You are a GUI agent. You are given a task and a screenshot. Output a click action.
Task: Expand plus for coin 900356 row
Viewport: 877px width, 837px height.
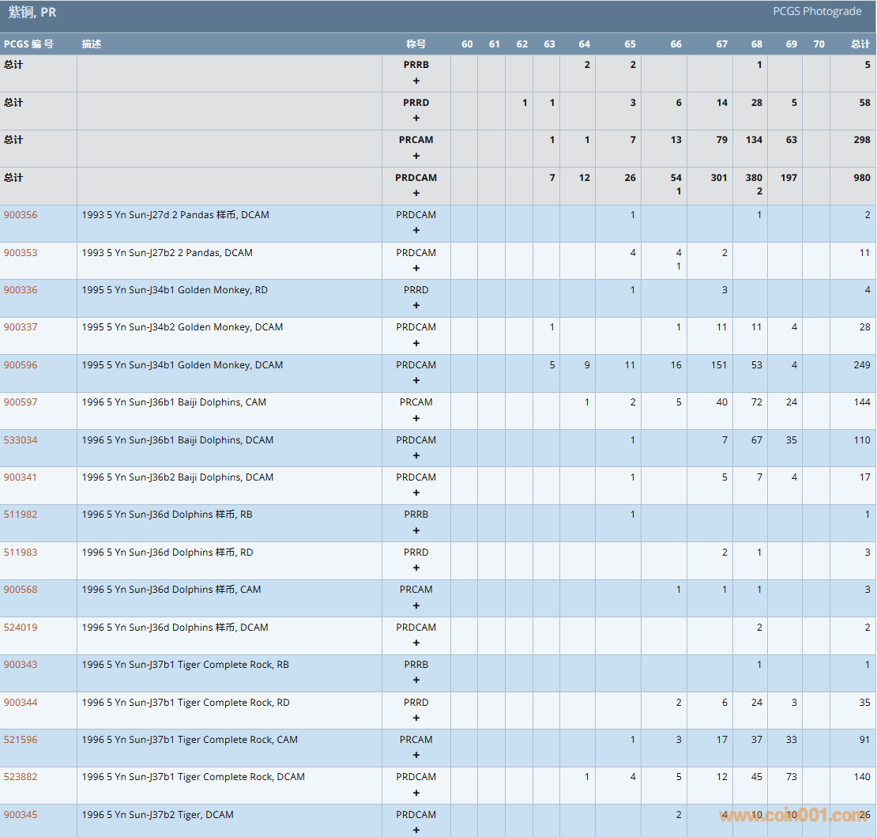click(x=416, y=231)
